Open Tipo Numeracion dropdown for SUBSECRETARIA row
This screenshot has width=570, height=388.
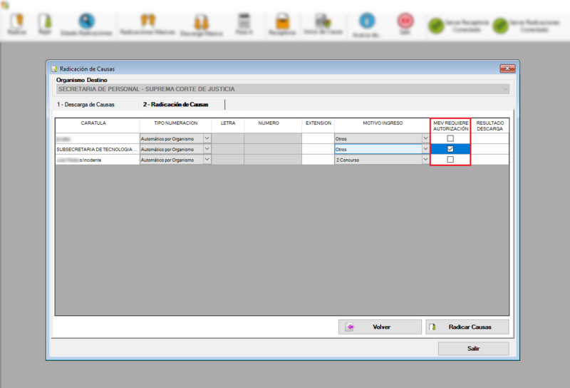tap(207, 149)
